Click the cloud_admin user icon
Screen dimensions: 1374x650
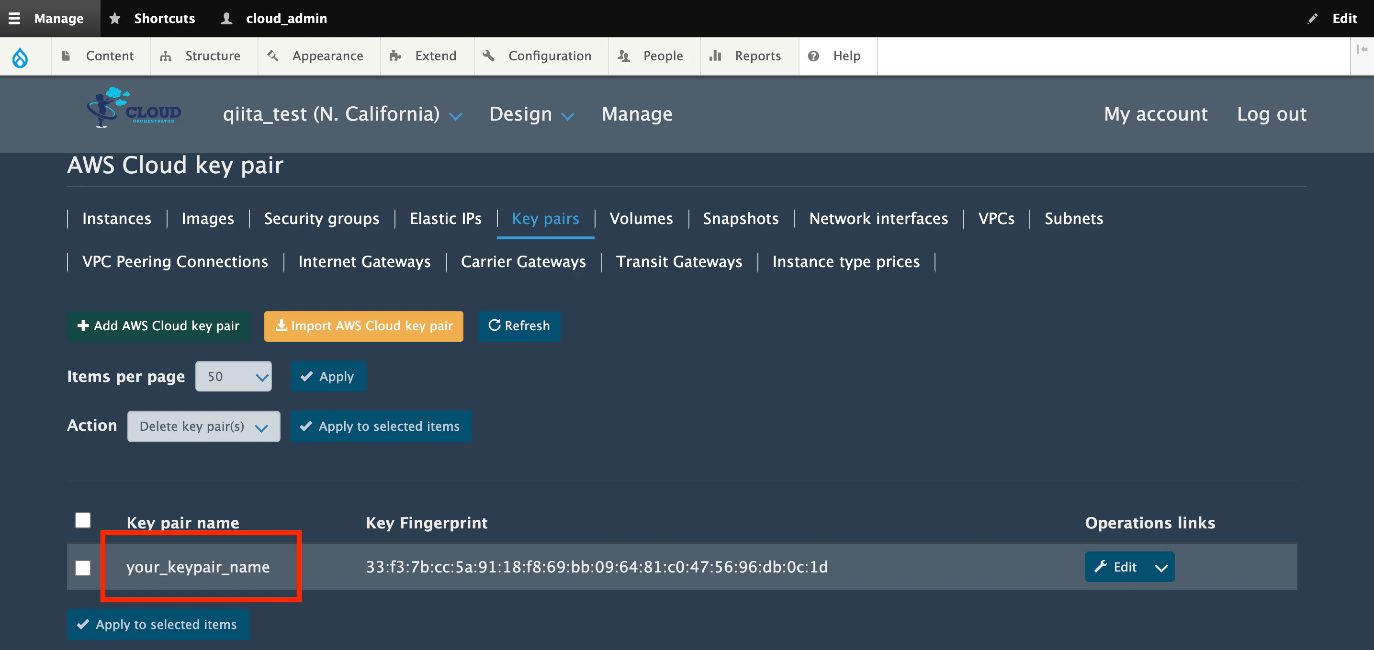tap(227, 18)
